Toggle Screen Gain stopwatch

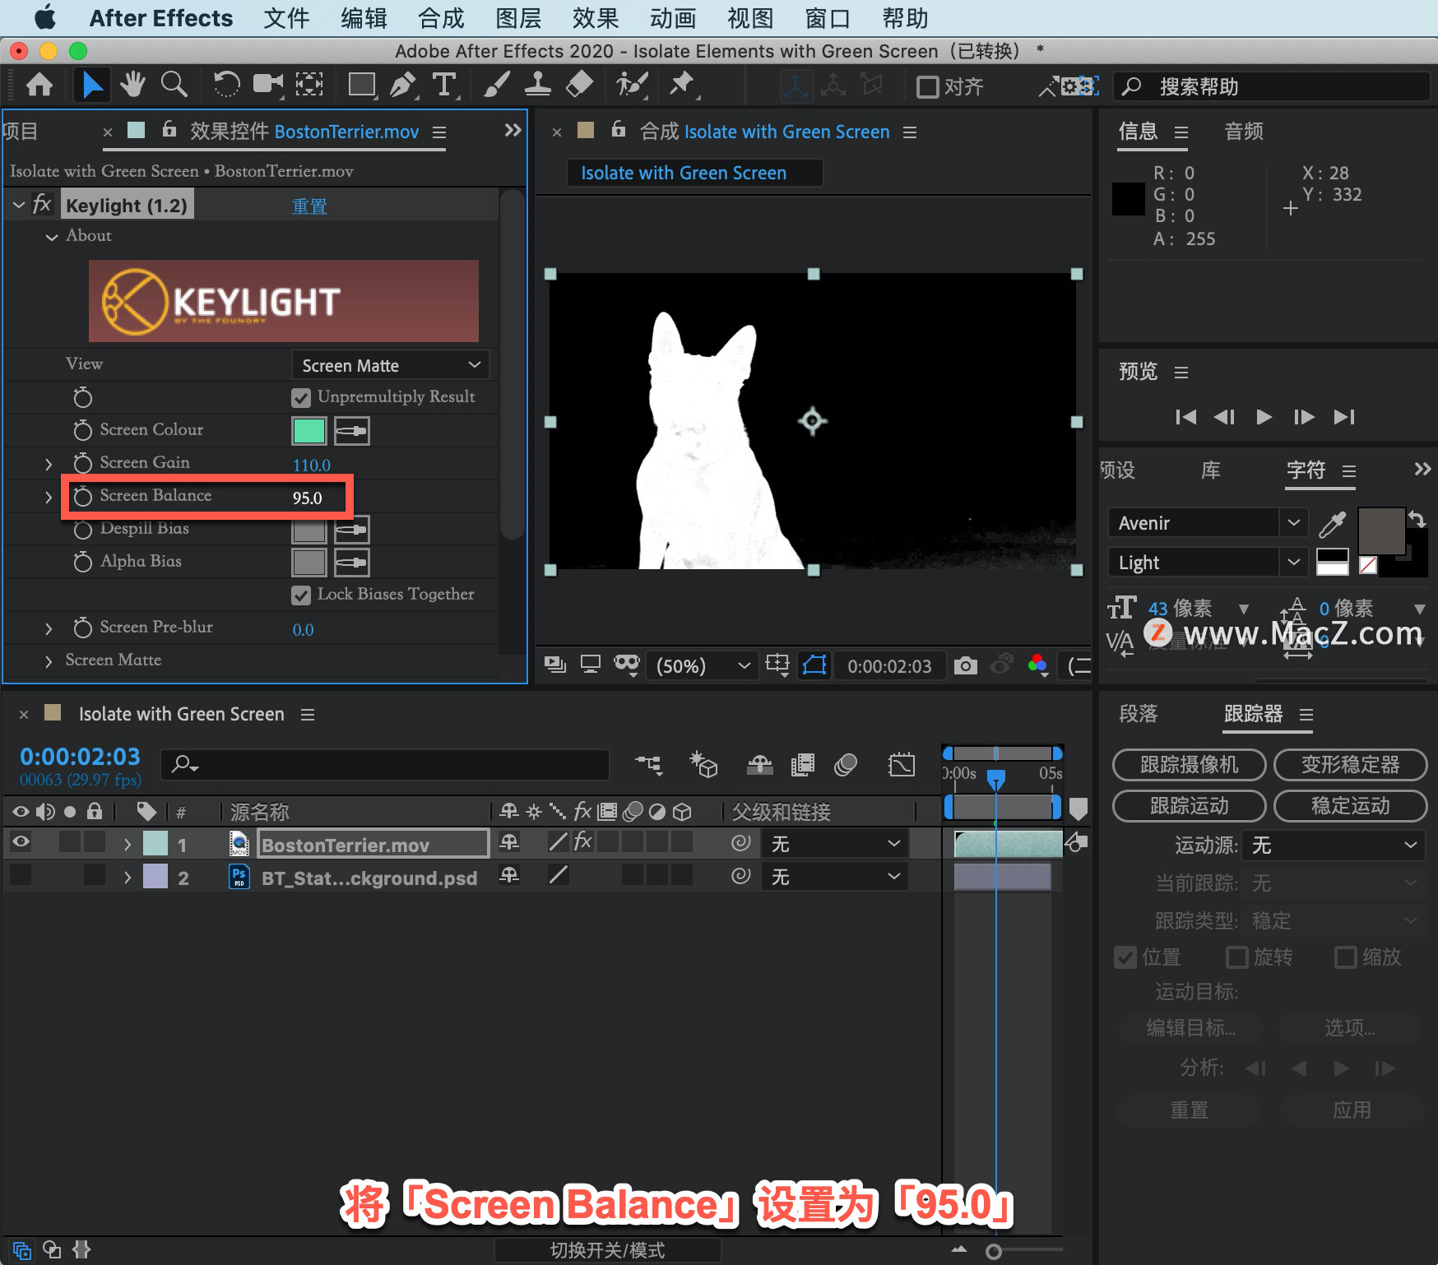click(x=82, y=463)
